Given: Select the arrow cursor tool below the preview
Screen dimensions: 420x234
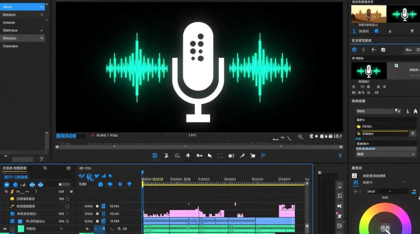Looking at the screenshot, I should click(210, 155).
